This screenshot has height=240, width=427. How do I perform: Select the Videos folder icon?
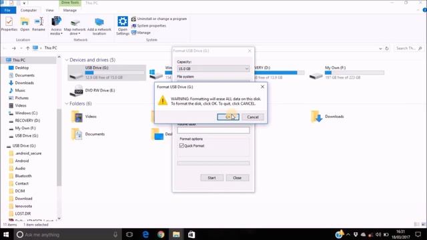tap(77, 117)
